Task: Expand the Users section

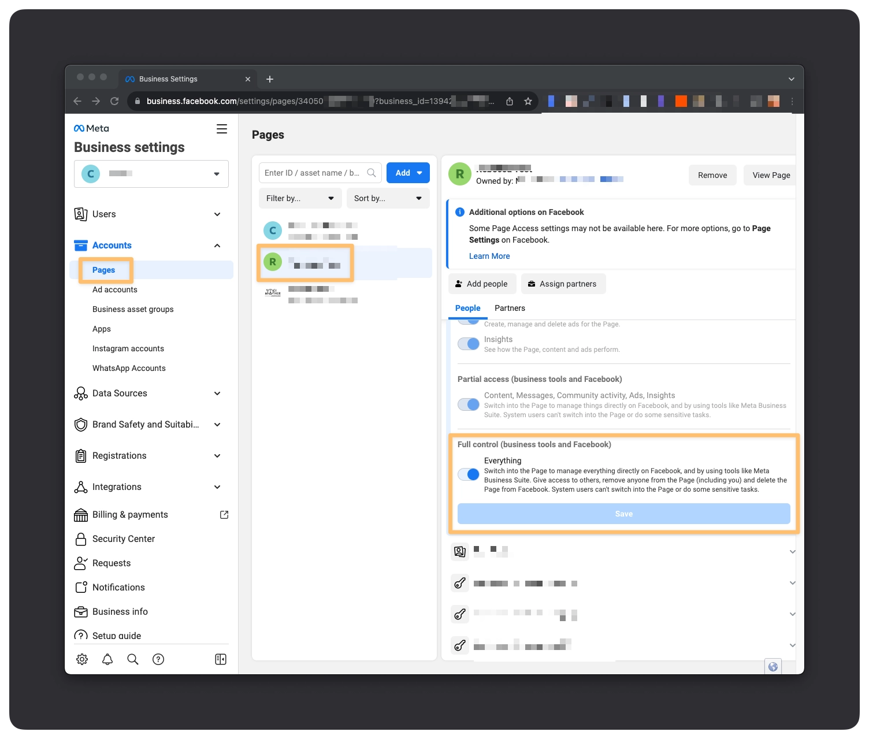Action: pos(217,214)
